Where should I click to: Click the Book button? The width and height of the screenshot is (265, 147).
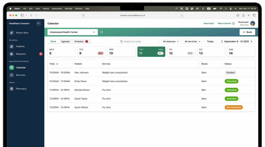pyautogui.click(x=247, y=32)
